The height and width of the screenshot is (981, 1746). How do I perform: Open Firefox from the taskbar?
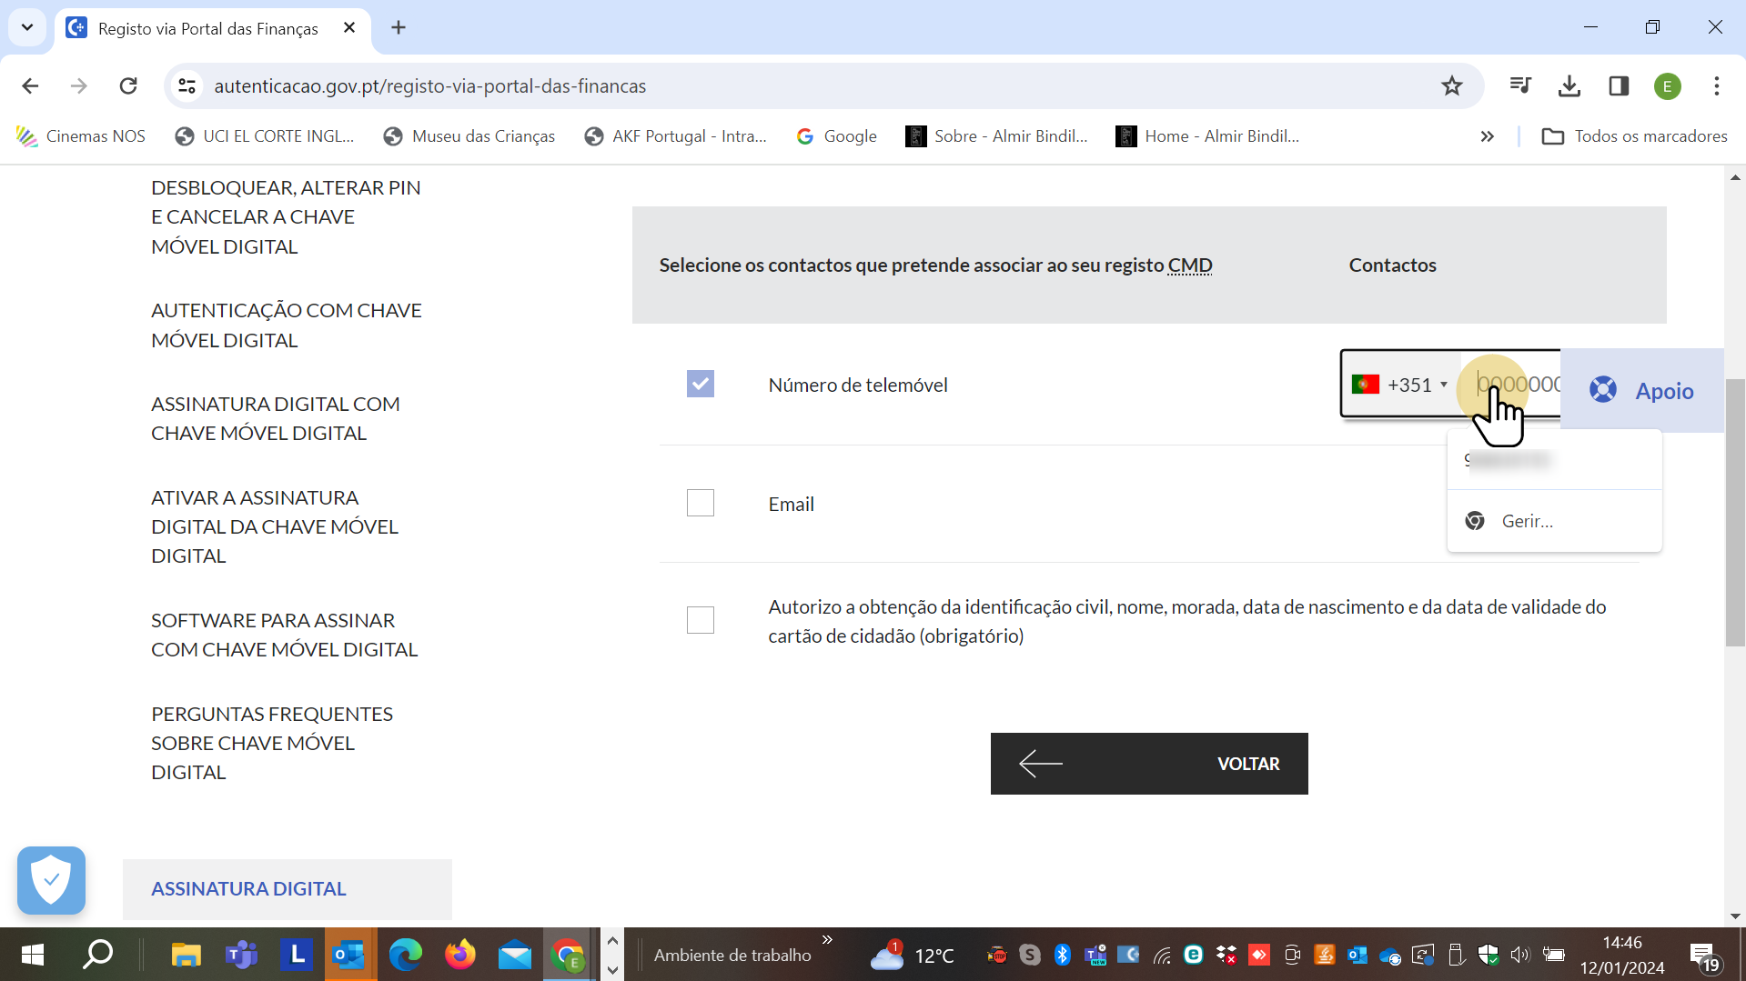coord(459,955)
